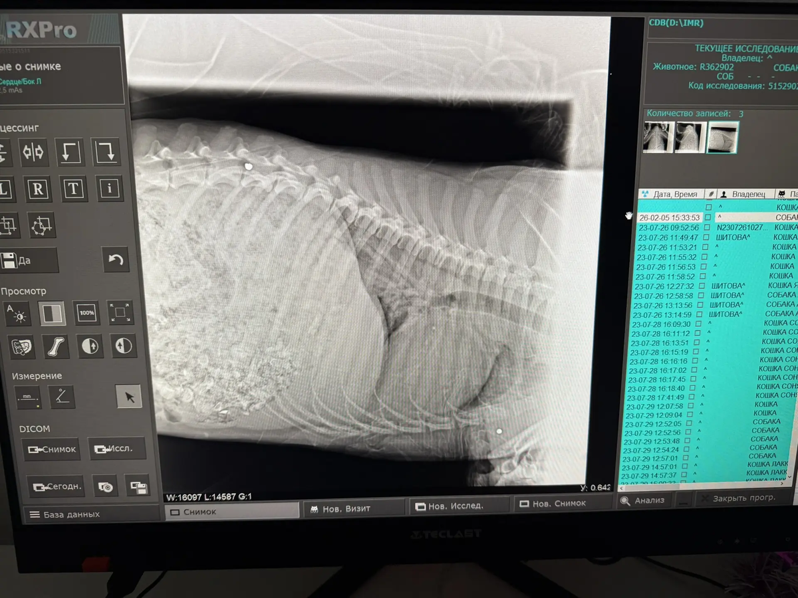Save the image with the Да button

pyautogui.click(x=29, y=260)
